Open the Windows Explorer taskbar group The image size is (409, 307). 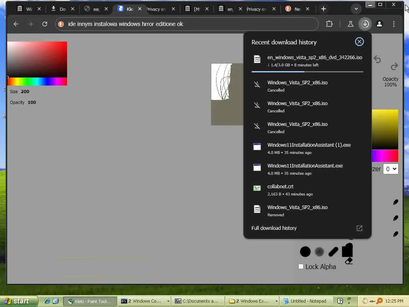pyautogui.click(x=252, y=301)
